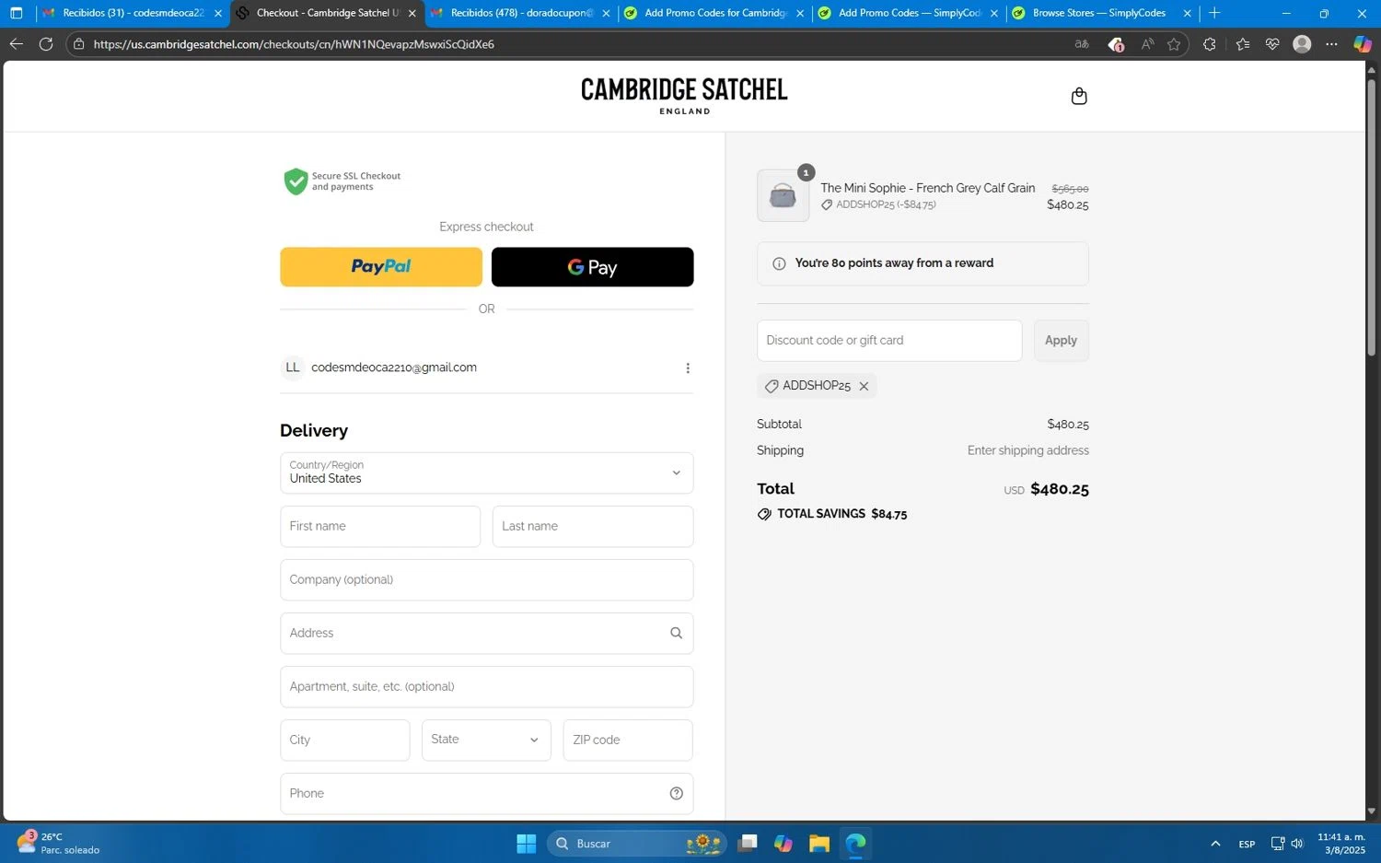Pay with PayPal express checkout
Screen dimensions: 1381x863
click(x=381, y=267)
